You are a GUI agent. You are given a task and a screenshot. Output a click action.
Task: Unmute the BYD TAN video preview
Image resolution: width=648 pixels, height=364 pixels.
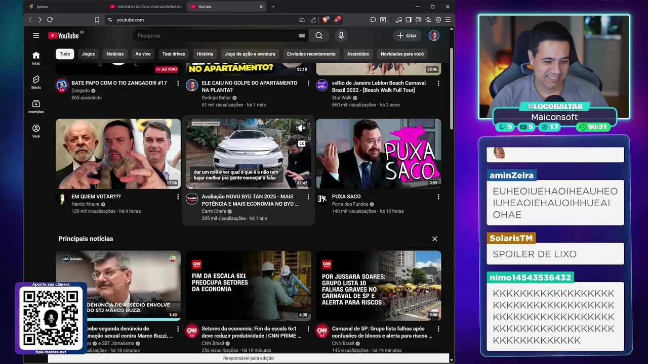[x=301, y=128]
